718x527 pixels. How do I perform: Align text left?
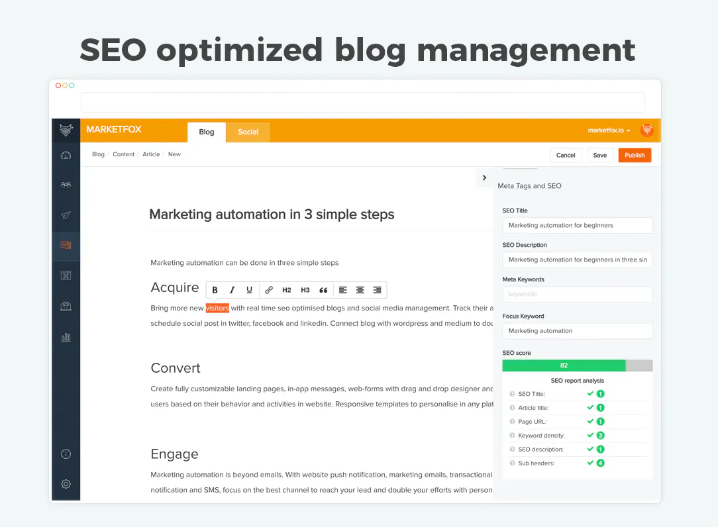343,290
